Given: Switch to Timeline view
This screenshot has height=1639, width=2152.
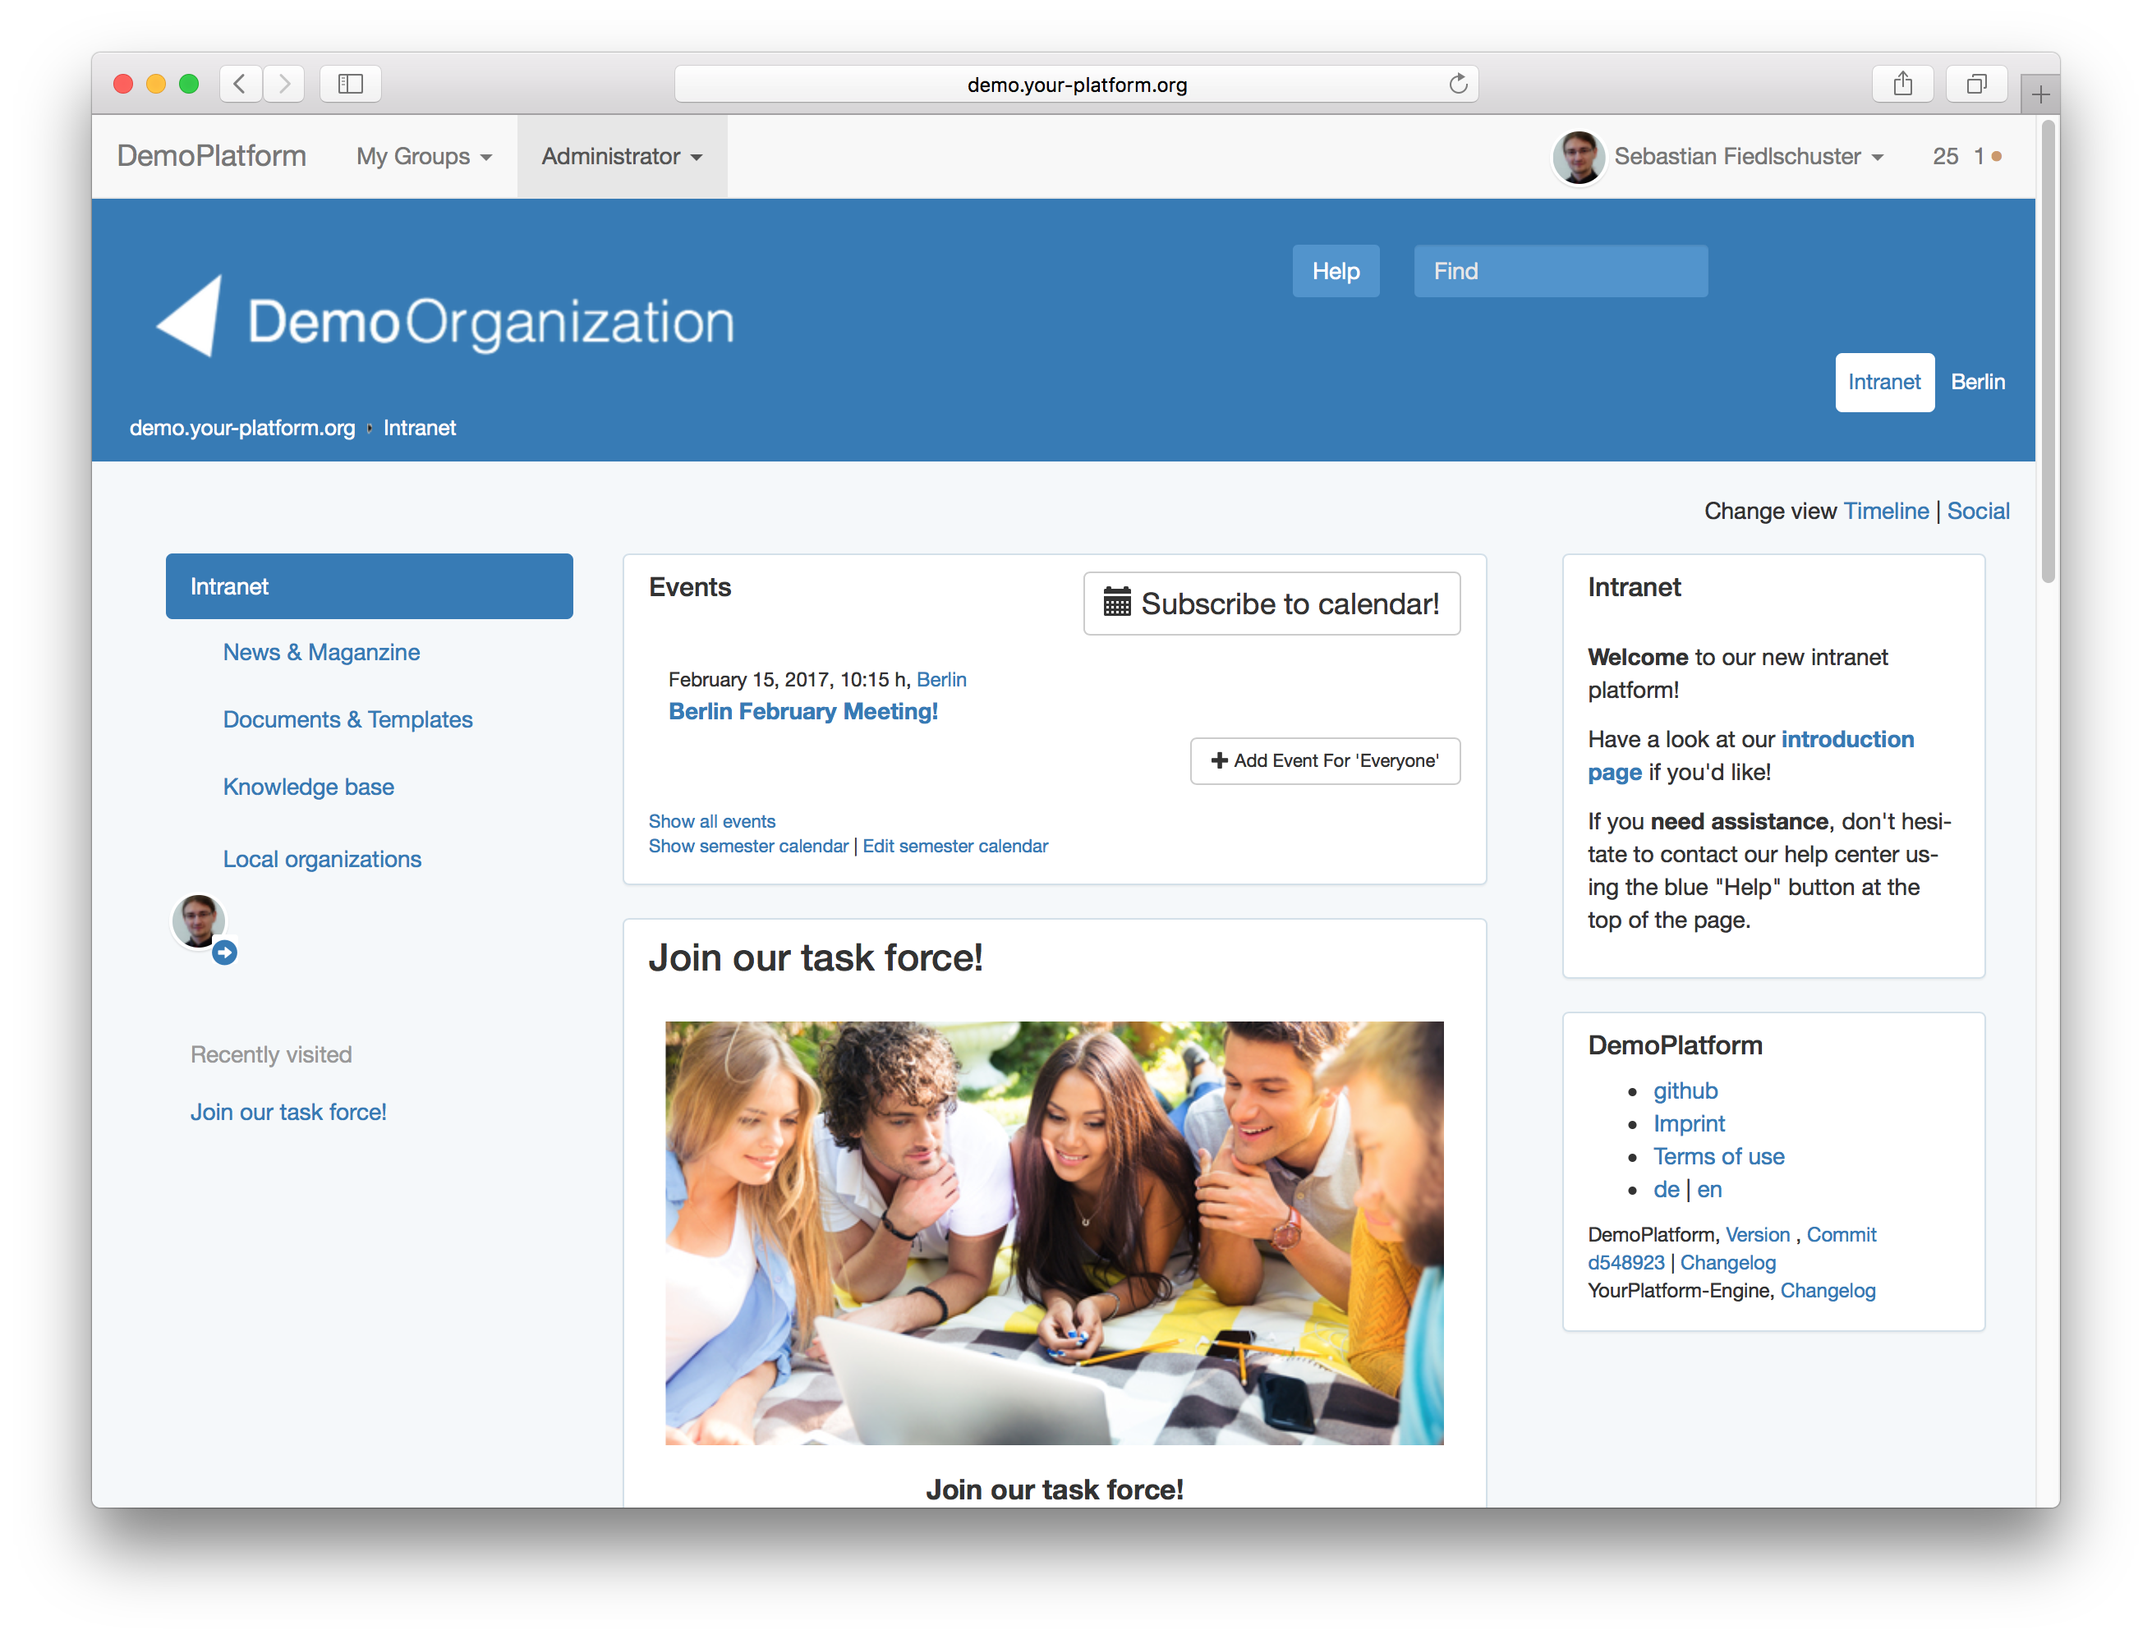Looking at the screenshot, I should tap(1886, 512).
